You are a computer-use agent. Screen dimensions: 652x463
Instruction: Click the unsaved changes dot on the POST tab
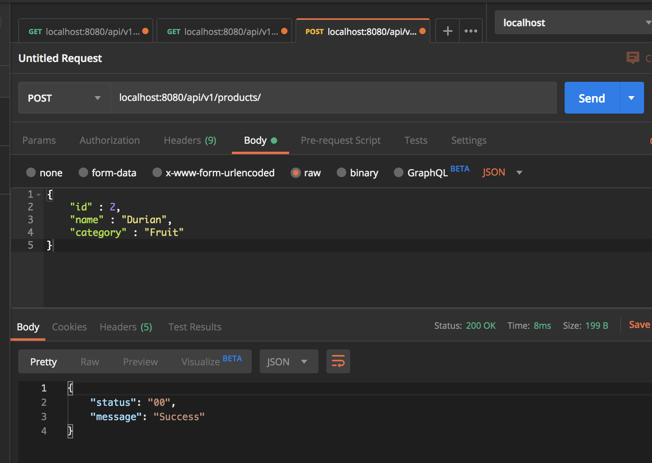tap(422, 31)
